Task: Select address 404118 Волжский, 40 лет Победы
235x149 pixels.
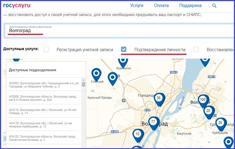Action: tap(44, 111)
